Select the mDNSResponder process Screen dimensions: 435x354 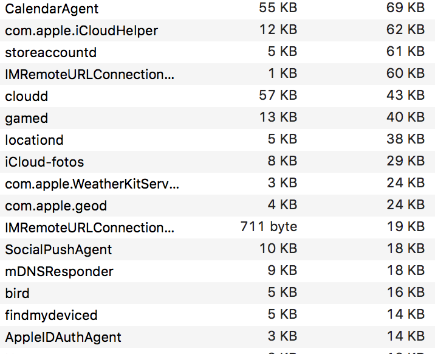pyautogui.click(x=59, y=272)
